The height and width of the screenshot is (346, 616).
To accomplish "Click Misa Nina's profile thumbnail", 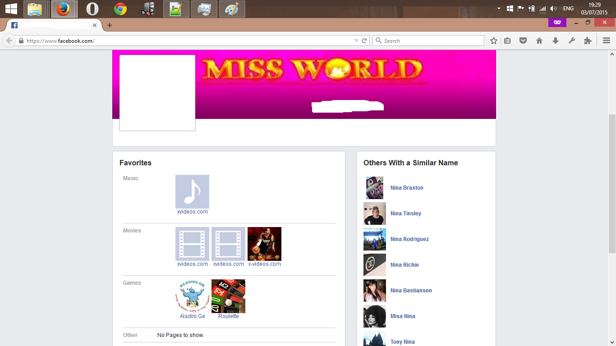I will coord(375,316).
